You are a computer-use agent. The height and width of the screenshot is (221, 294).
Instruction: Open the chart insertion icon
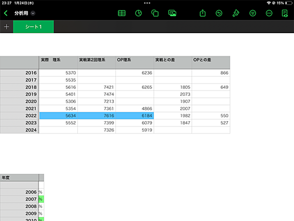(138, 13)
